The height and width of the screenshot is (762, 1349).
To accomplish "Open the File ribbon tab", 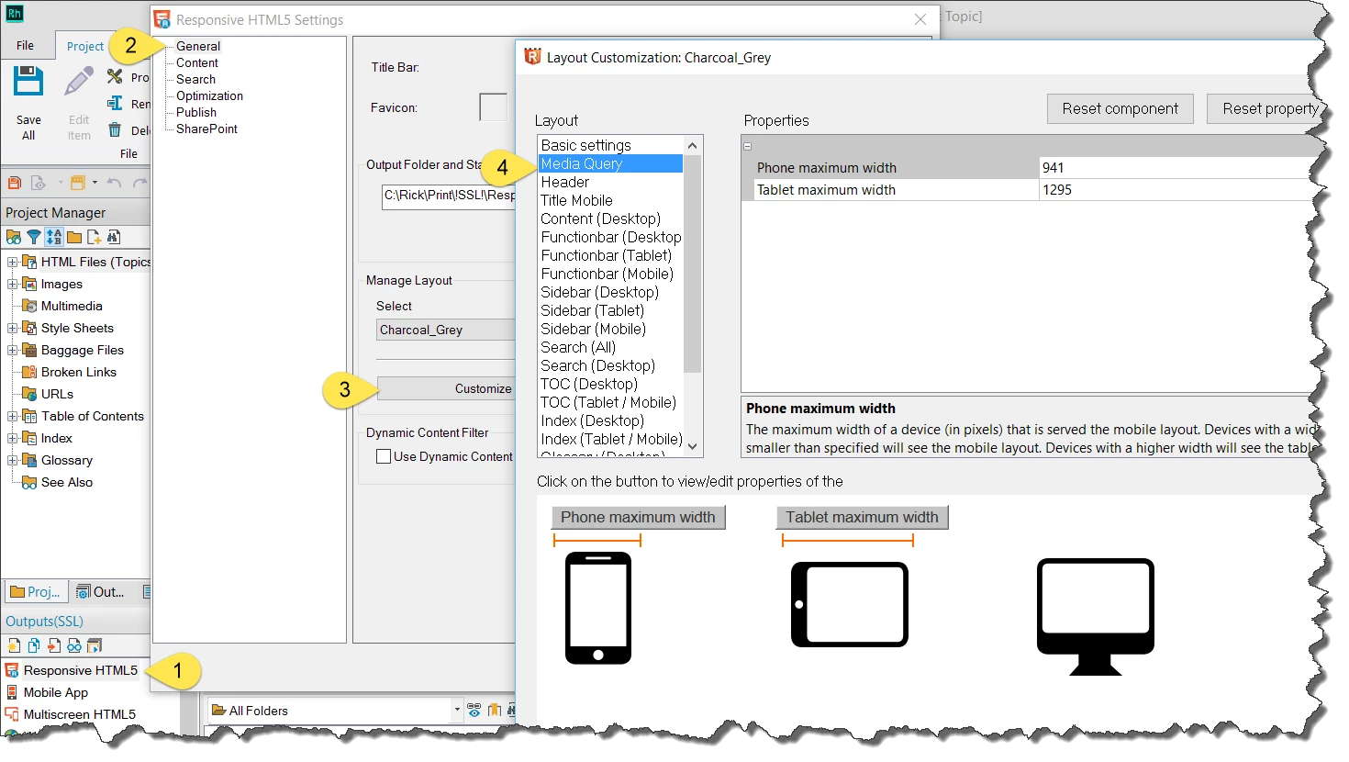I will pyautogui.click(x=26, y=45).
